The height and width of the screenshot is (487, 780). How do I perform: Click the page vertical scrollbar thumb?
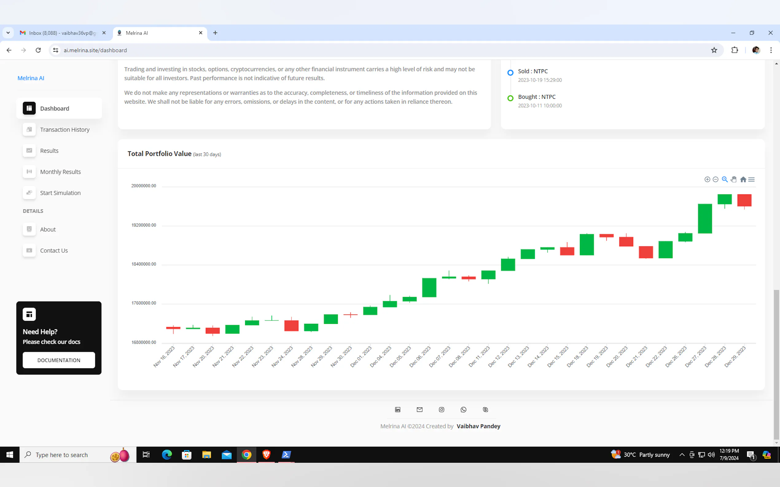click(776, 364)
